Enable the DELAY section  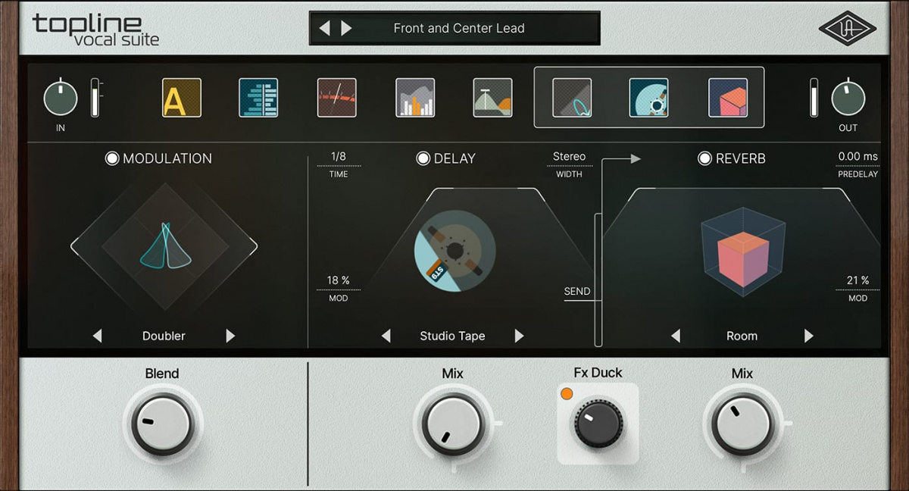click(x=423, y=158)
